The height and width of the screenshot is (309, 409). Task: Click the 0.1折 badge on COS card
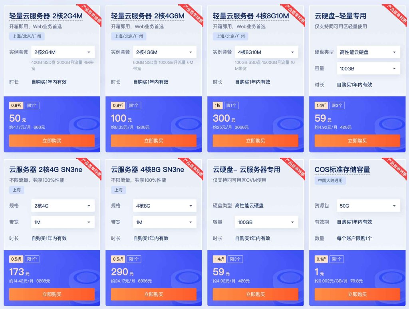tap(322, 259)
